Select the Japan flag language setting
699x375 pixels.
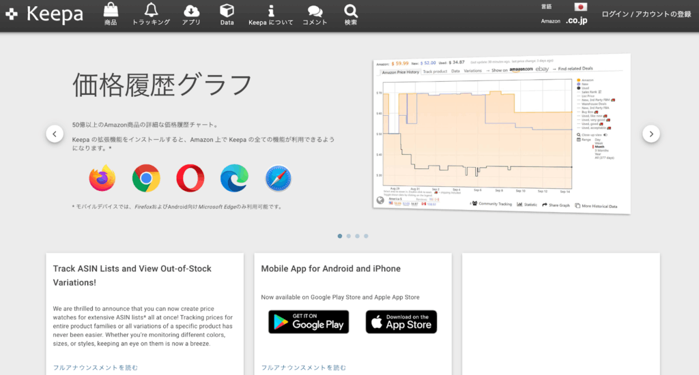[x=580, y=7]
